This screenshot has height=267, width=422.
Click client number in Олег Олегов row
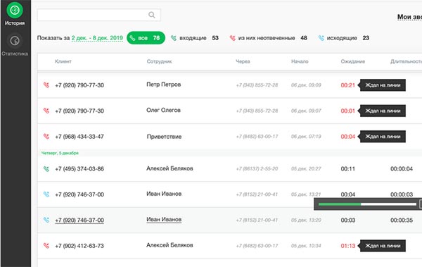click(79, 111)
